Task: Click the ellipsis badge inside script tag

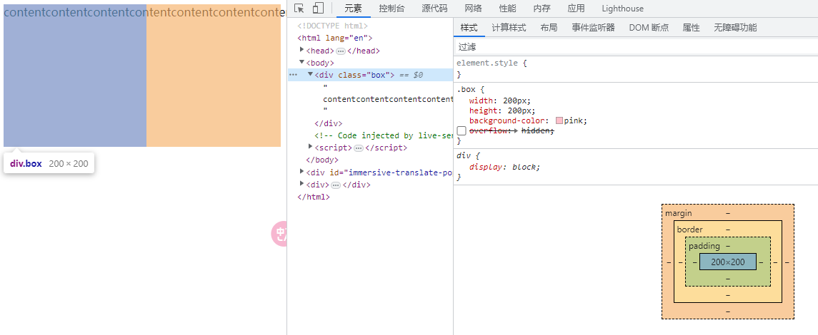Action: pyautogui.click(x=359, y=148)
